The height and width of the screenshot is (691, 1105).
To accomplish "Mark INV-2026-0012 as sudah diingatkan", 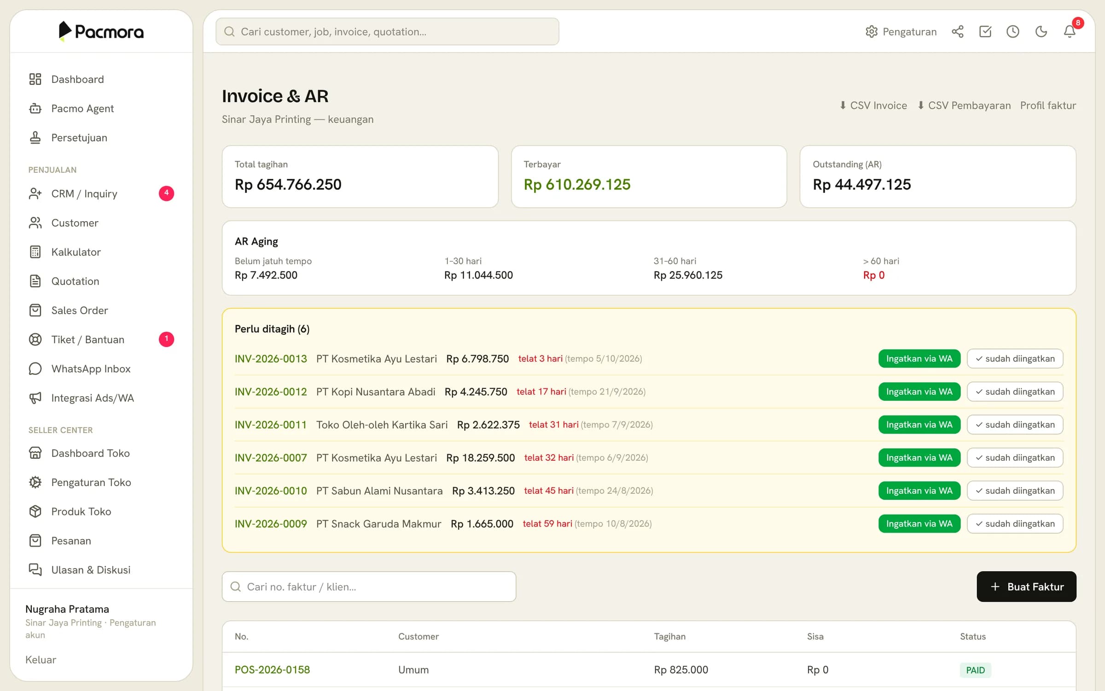I will (1015, 392).
